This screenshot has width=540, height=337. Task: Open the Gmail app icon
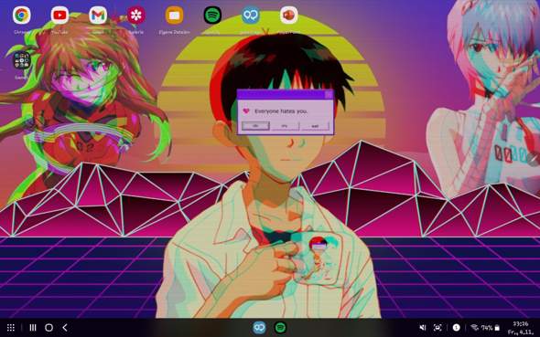coord(98,16)
